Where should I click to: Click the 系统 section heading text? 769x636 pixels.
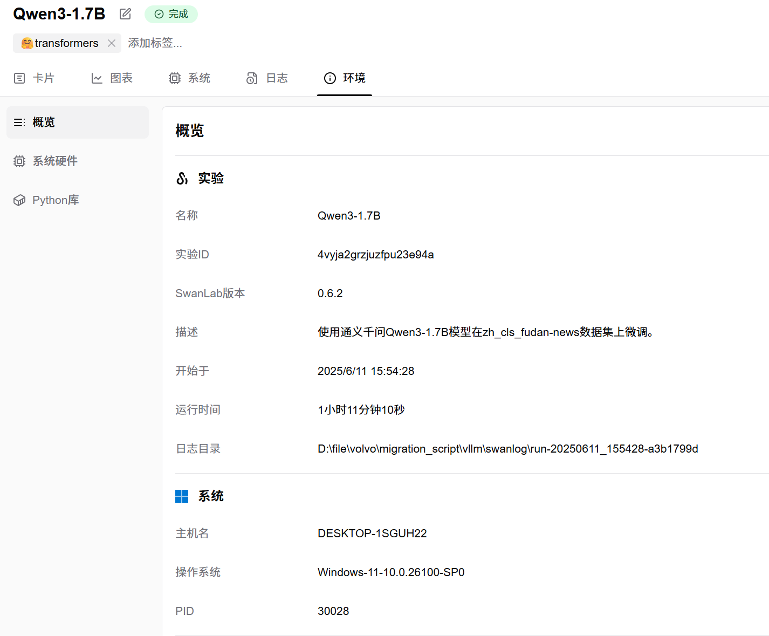211,496
